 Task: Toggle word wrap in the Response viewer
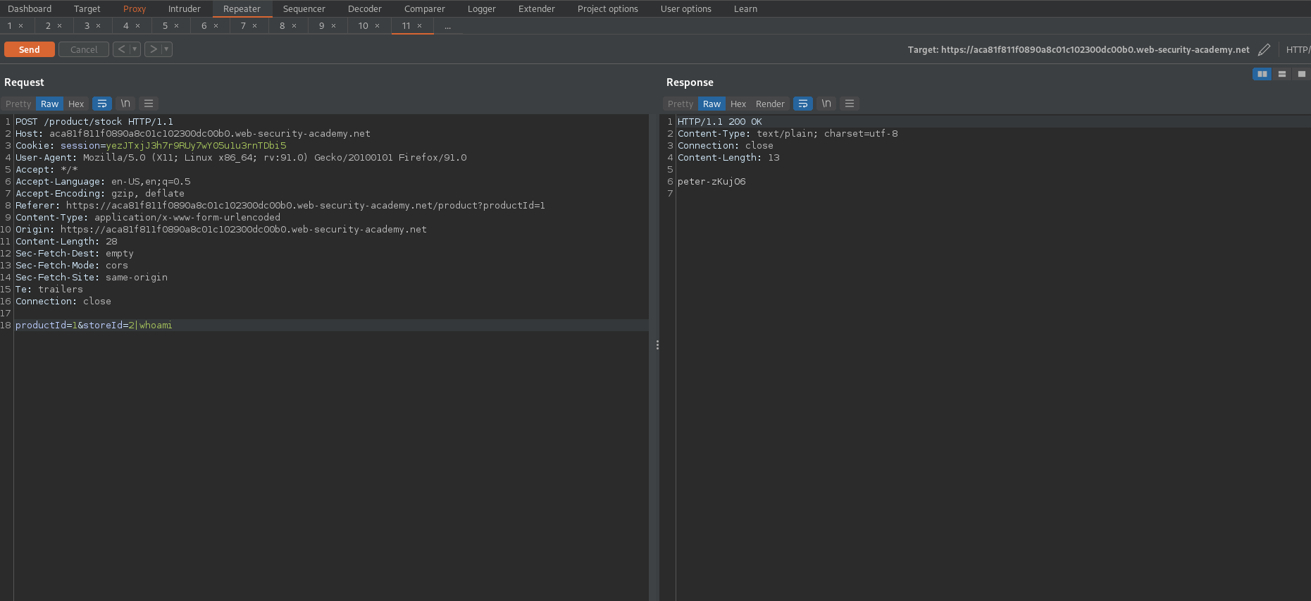pyautogui.click(x=803, y=104)
